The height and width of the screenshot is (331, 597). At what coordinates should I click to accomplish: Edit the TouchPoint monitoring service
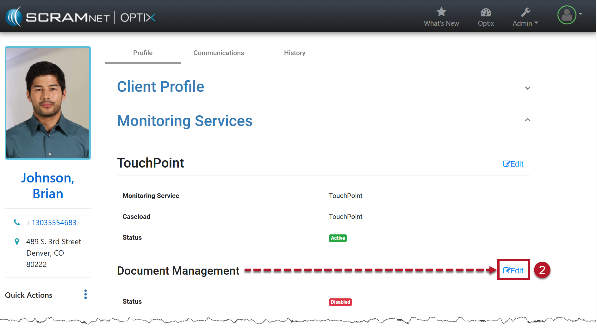point(513,164)
